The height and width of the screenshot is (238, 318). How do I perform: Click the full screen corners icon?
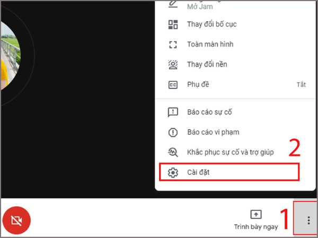coord(173,44)
